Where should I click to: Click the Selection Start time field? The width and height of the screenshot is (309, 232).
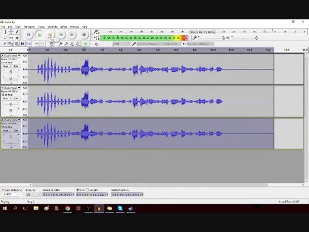59,195
